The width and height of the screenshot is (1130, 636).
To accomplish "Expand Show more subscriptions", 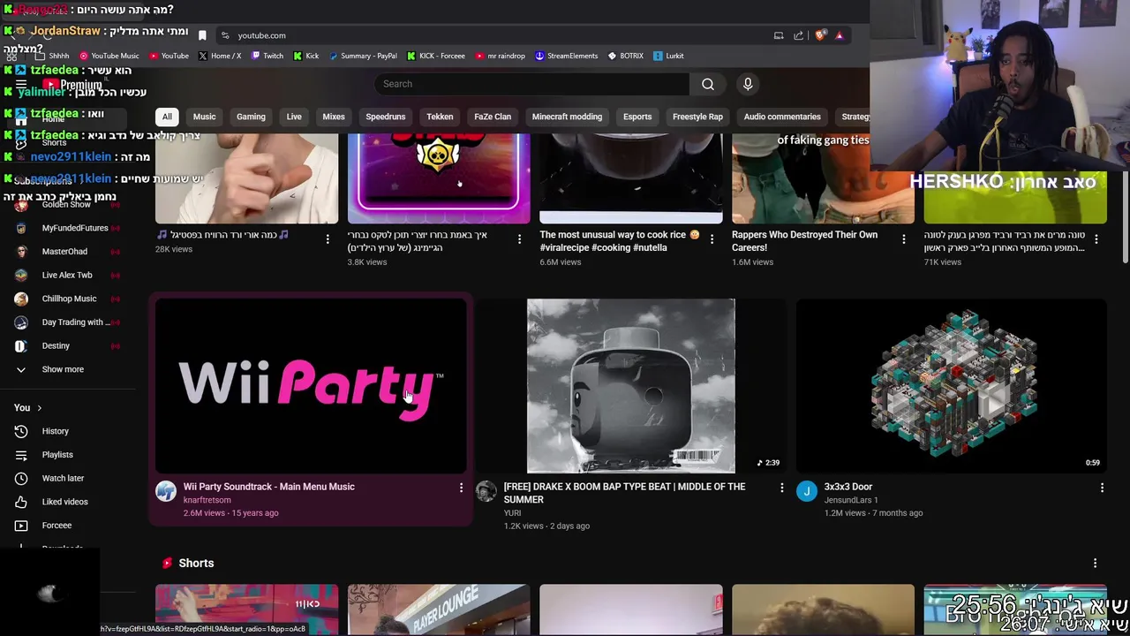I will coord(63,369).
